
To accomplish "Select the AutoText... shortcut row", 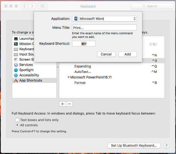I will click(112, 72).
